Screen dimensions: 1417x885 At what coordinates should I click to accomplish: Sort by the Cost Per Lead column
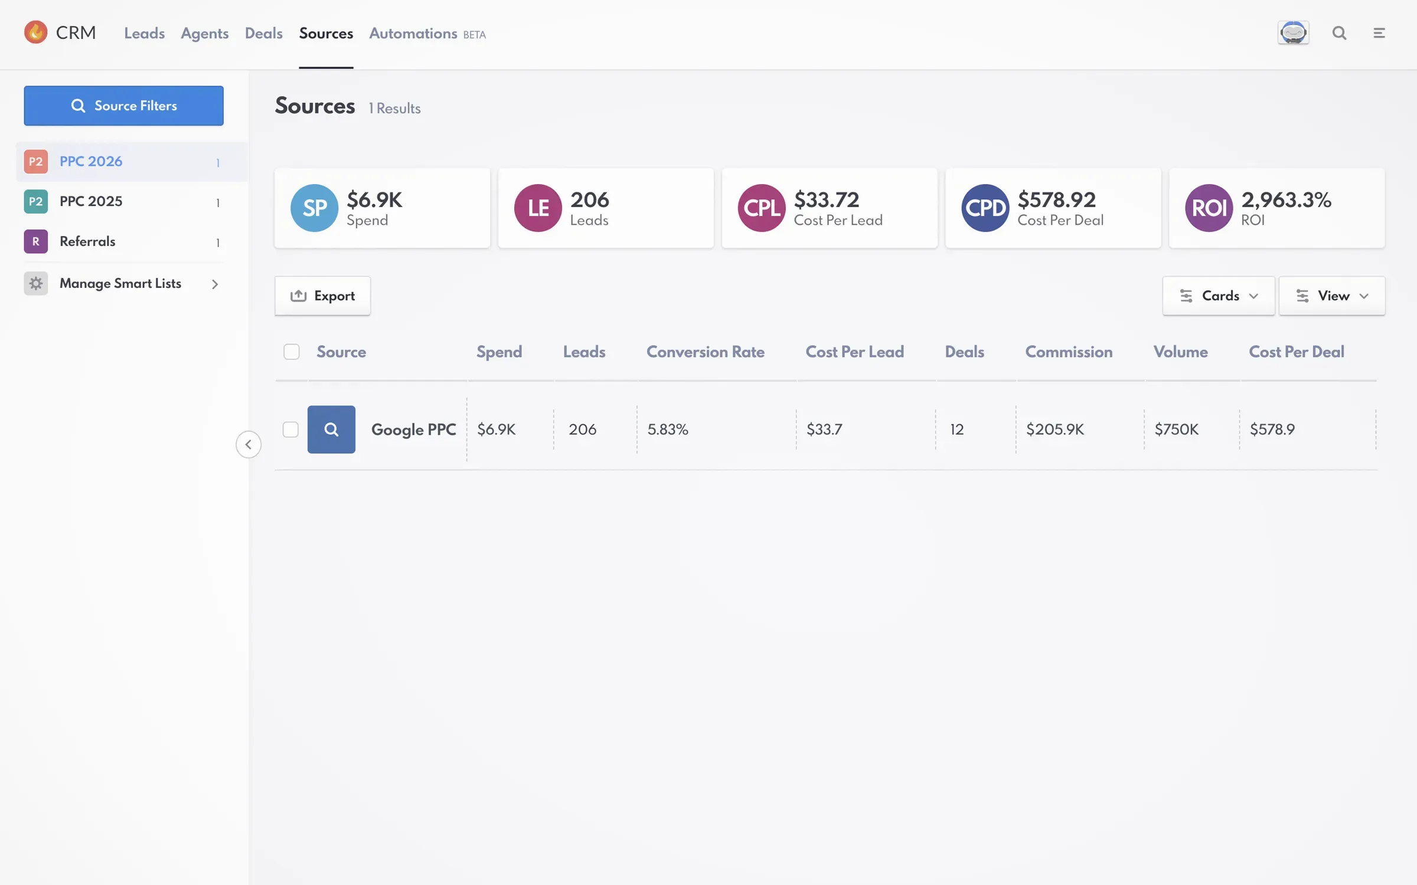[x=854, y=352]
